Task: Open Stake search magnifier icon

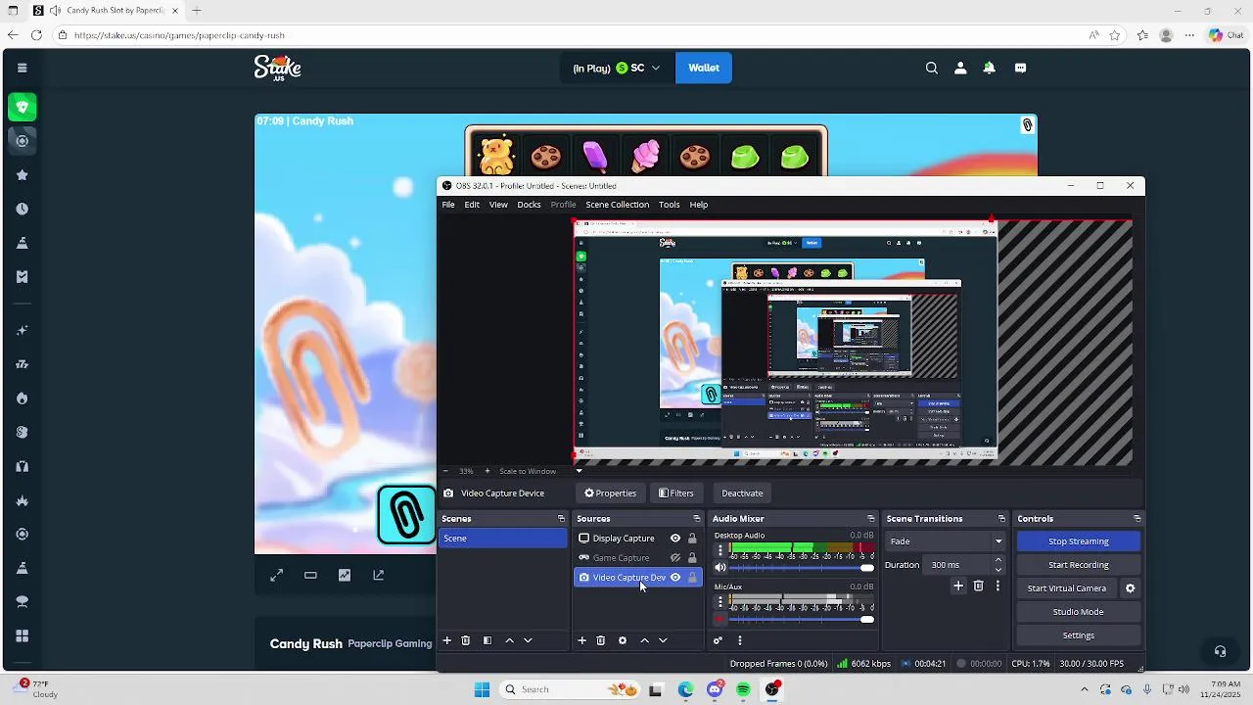Action: click(932, 68)
